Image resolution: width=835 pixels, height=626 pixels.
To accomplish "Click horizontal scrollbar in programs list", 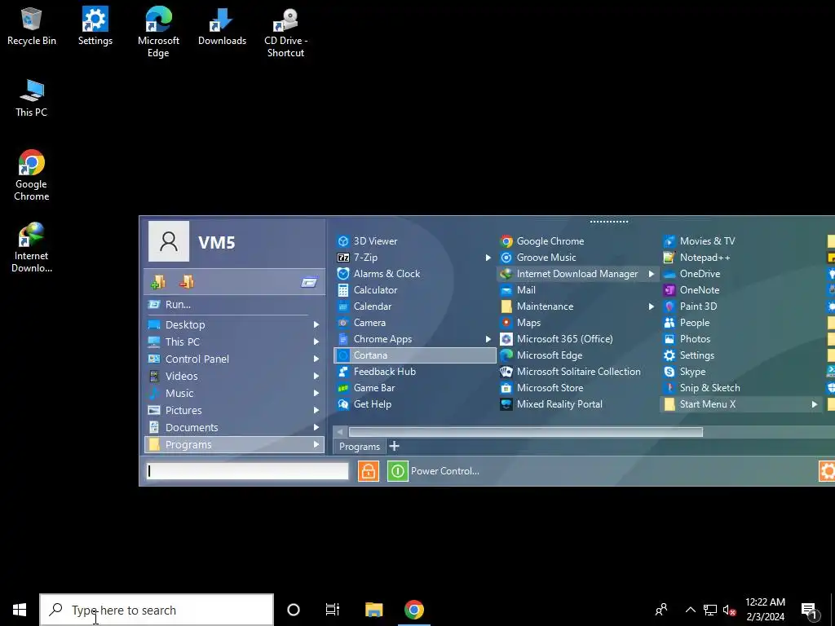I will (526, 432).
